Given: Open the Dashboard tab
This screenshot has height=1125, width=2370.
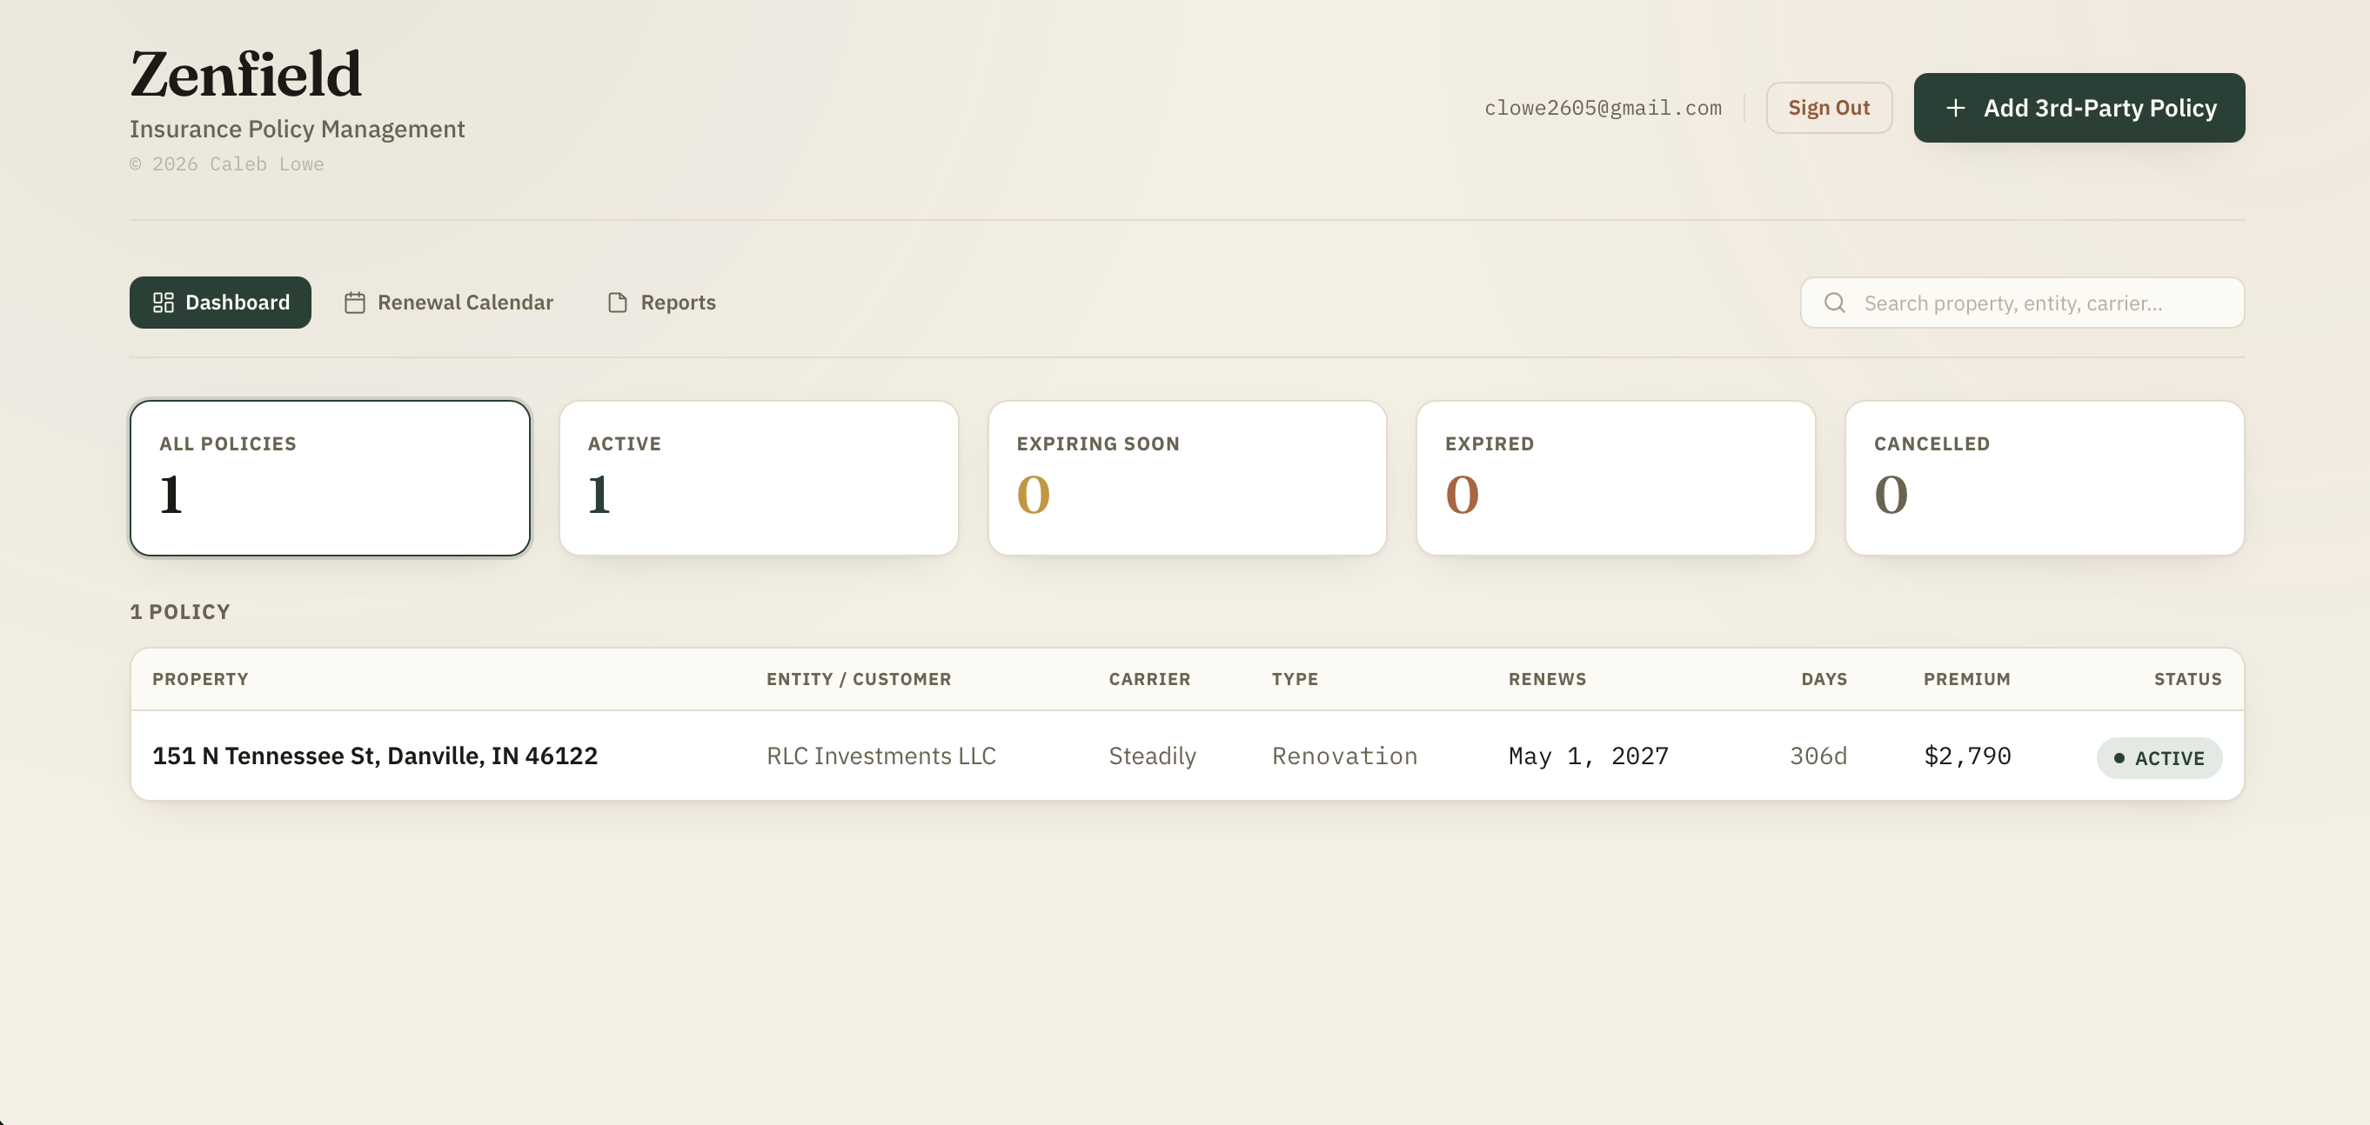Looking at the screenshot, I should click(x=220, y=303).
